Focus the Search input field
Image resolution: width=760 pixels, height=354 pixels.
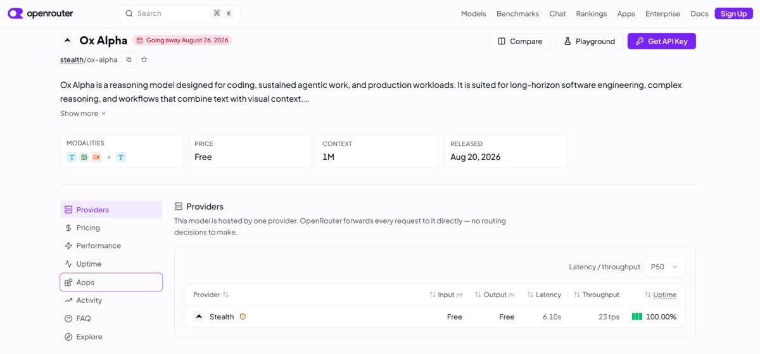179,13
